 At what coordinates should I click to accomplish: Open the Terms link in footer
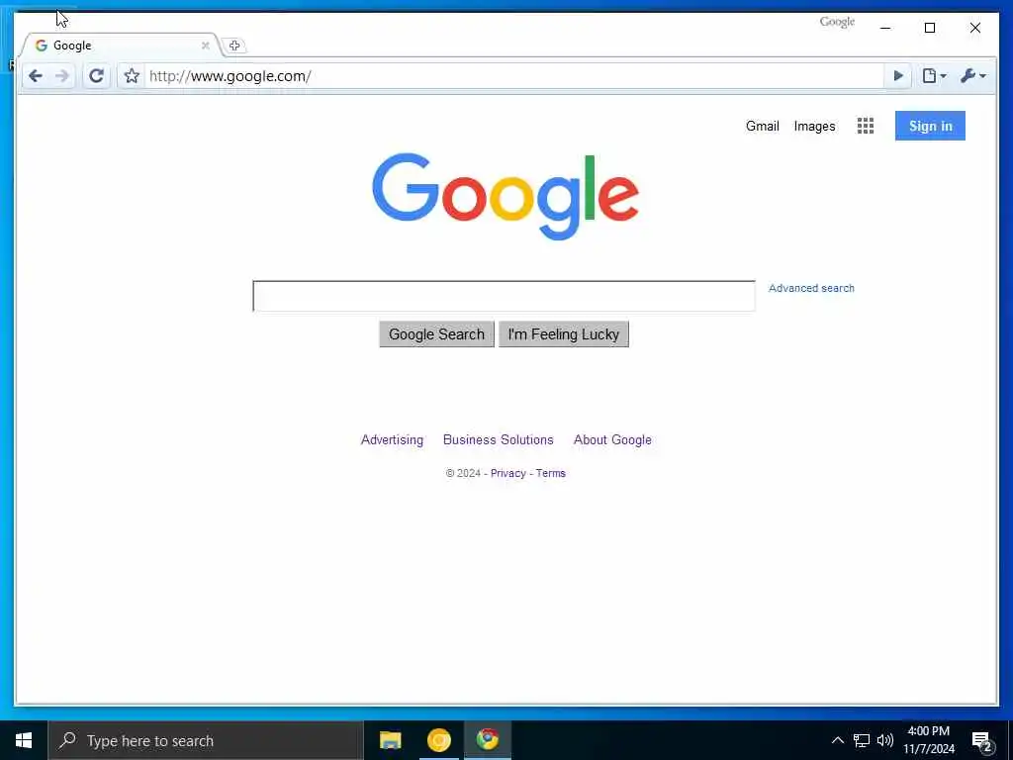click(x=550, y=473)
